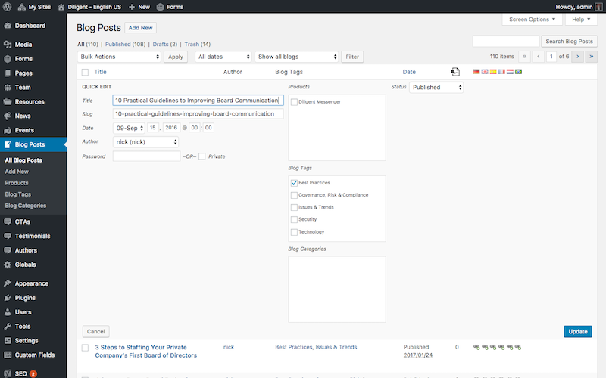Open the Show all blogs dropdown

[296, 57]
